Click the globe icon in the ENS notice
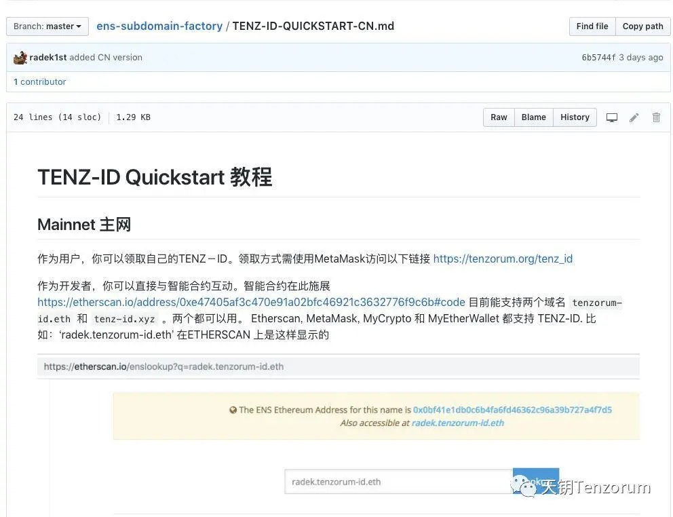 pos(233,410)
